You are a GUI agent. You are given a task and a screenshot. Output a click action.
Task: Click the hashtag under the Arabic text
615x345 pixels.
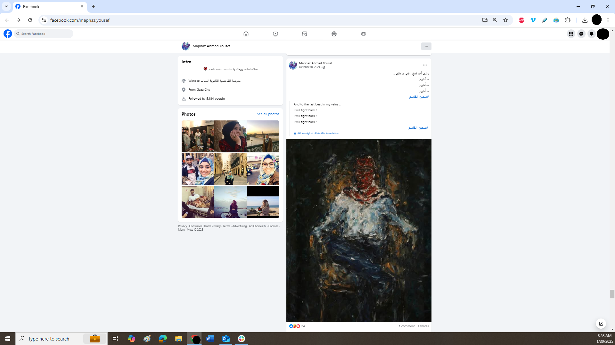[x=419, y=97]
